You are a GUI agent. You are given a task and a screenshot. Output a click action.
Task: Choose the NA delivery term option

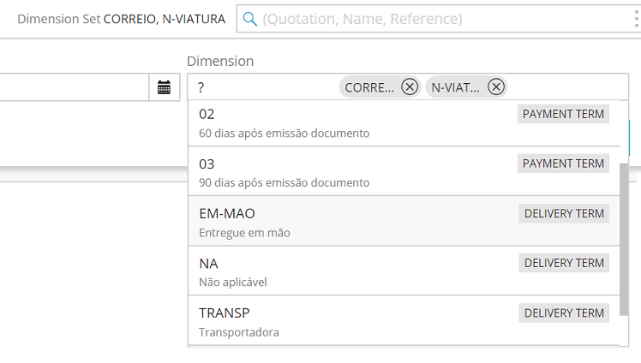pos(404,271)
